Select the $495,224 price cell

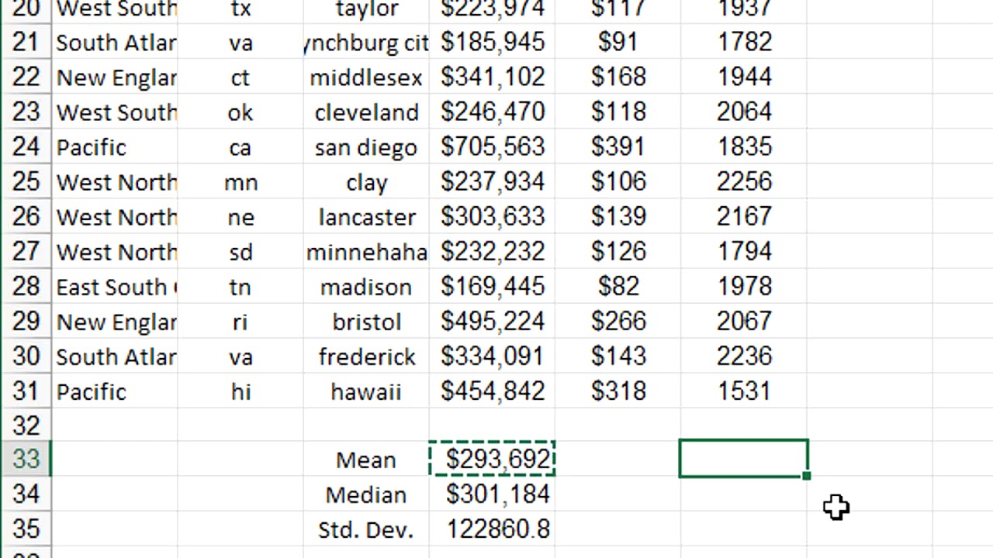point(493,322)
